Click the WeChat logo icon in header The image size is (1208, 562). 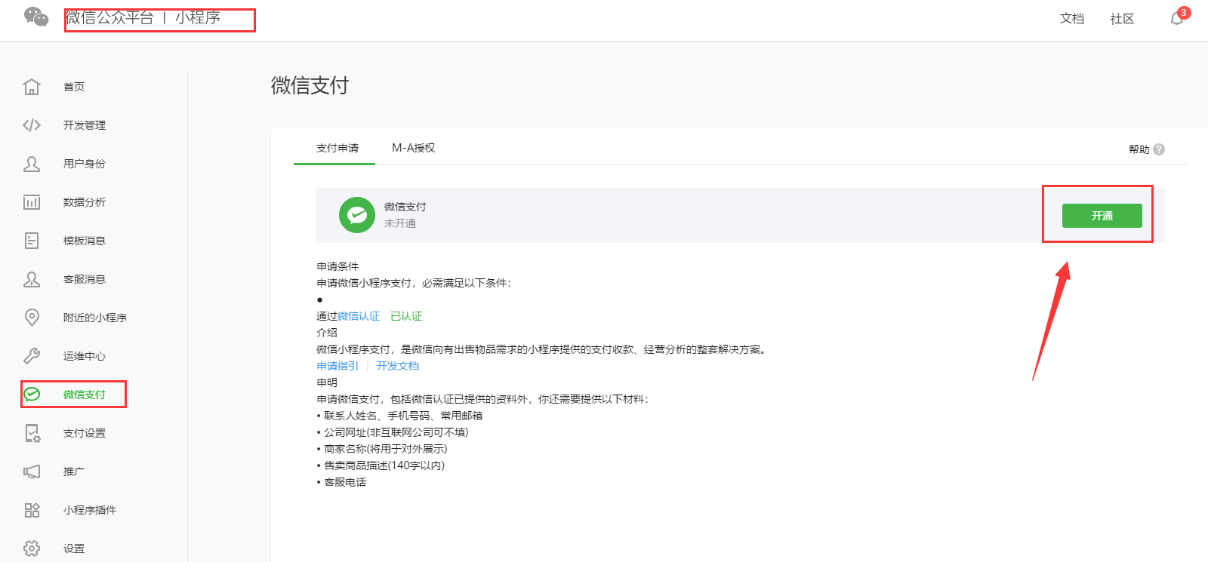point(35,17)
